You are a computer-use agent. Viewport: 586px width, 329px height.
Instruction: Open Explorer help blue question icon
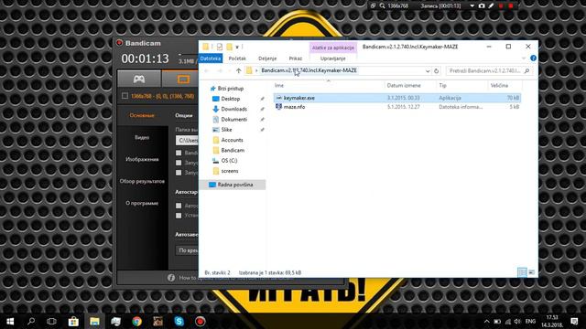533,58
